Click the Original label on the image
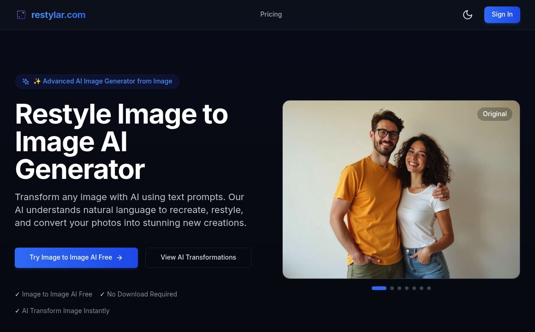Viewport: 535px width, 332px height. pyautogui.click(x=494, y=114)
